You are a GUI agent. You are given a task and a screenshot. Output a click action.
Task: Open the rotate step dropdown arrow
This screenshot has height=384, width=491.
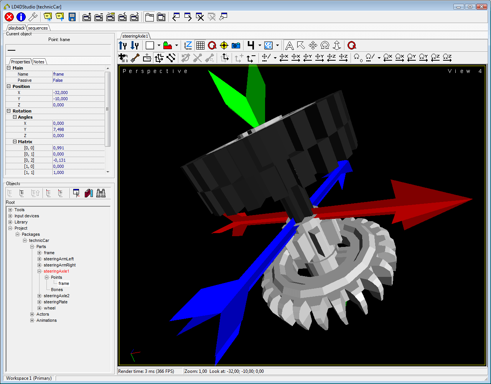coord(379,58)
